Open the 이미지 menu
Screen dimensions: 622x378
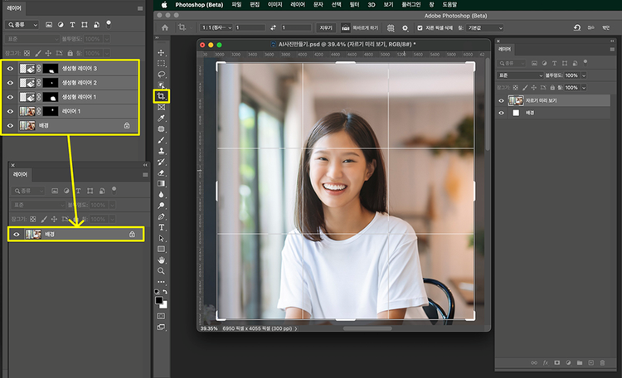coord(275,4)
